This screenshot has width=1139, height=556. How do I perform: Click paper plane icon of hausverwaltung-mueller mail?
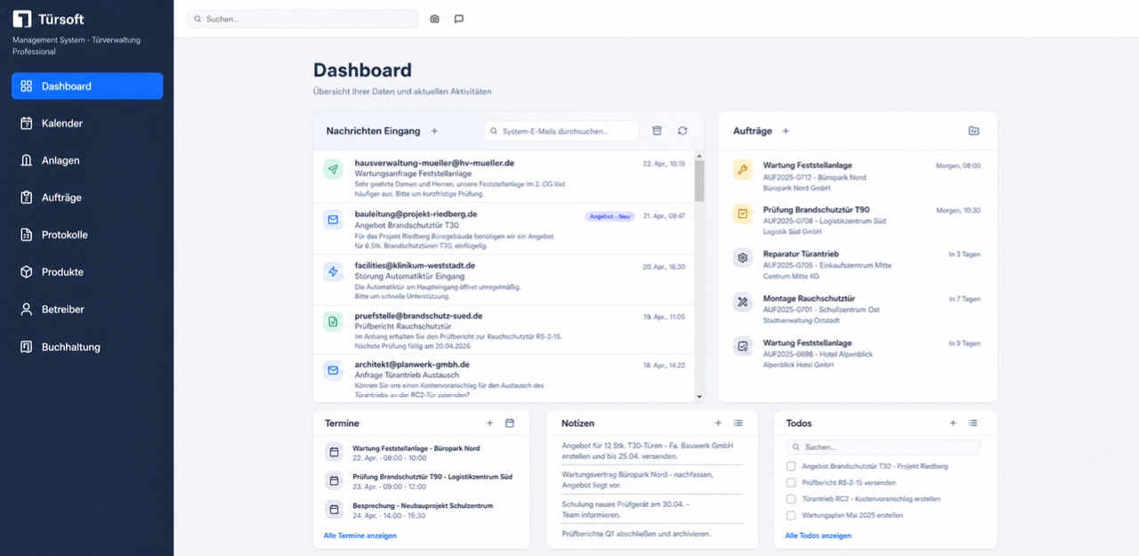pyautogui.click(x=334, y=169)
